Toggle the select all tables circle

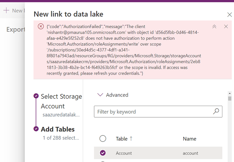pyautogui.click(x=103, y=139)
